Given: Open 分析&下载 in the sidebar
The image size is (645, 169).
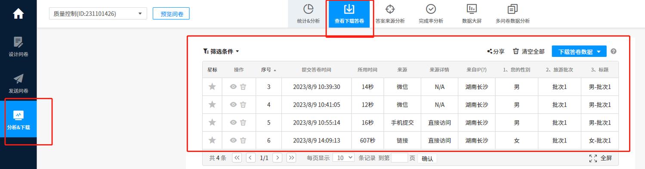Looking at the screenshot, I should click(x=18, y=119).
